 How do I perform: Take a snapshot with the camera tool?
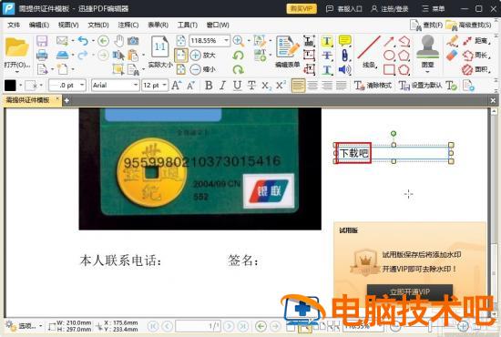pyautogui.click(x=133, y=41)
